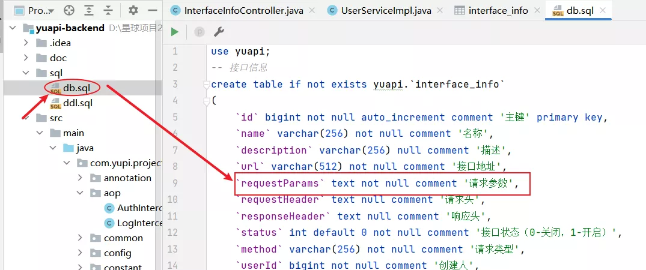Image resolution: width=646 pixels, height=270 pixels.
Task: Click the java source folder icon
Action: (x=69, y=148)
